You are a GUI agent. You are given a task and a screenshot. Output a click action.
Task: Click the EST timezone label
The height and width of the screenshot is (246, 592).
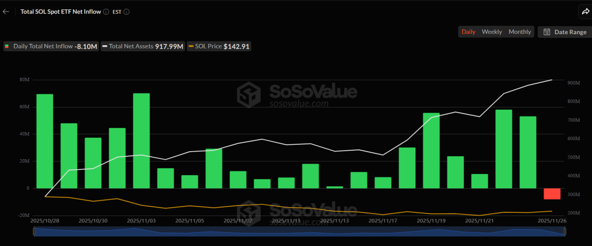pyautogui.click(x=117, y=12)
